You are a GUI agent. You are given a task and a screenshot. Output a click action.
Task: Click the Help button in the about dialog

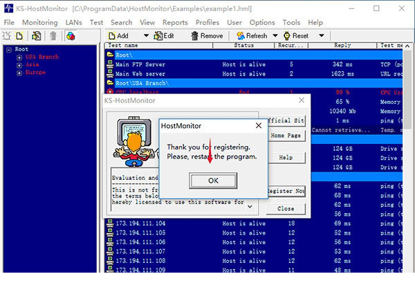[286, 158]
